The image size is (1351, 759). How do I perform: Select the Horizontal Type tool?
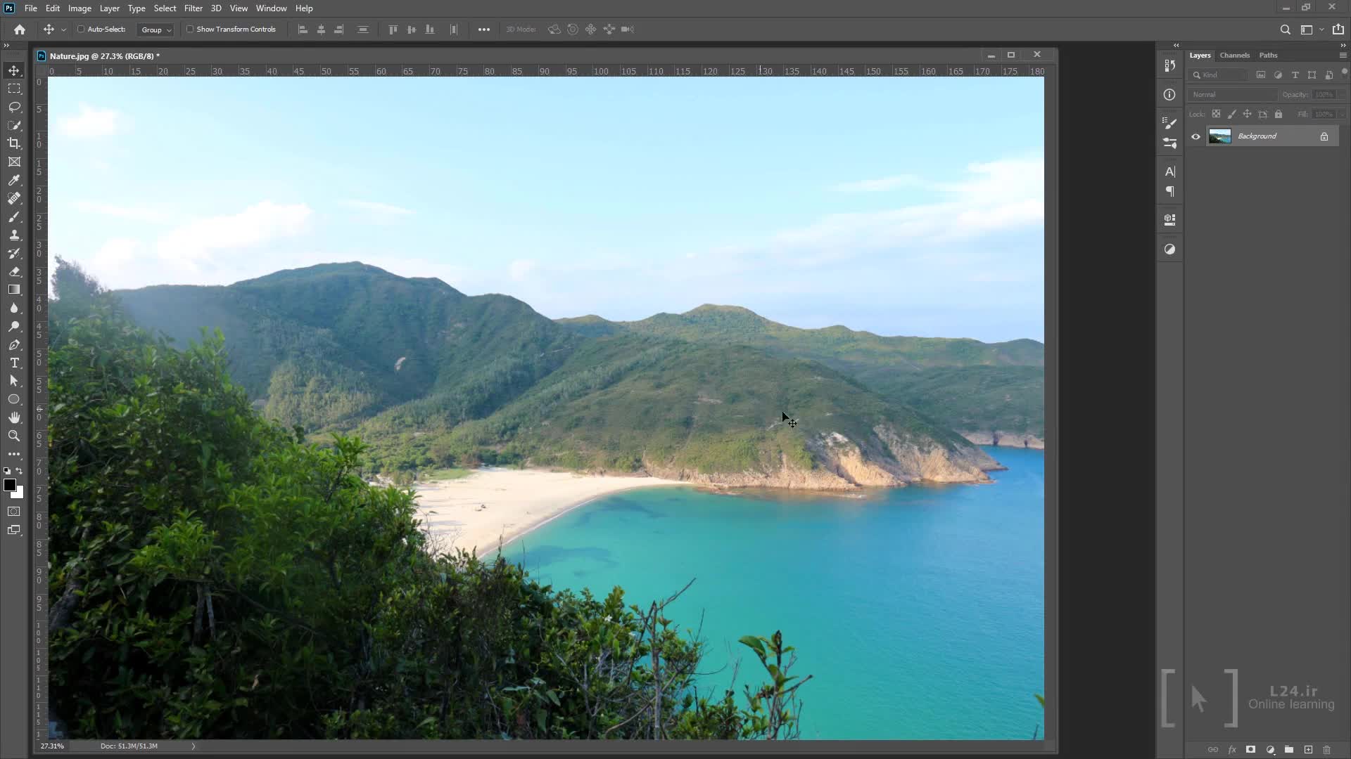coord(14,363)
